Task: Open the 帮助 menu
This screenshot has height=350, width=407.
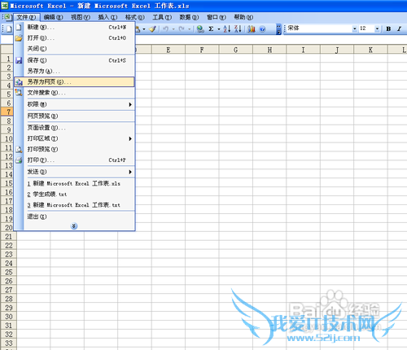Action: coord(243,17)
